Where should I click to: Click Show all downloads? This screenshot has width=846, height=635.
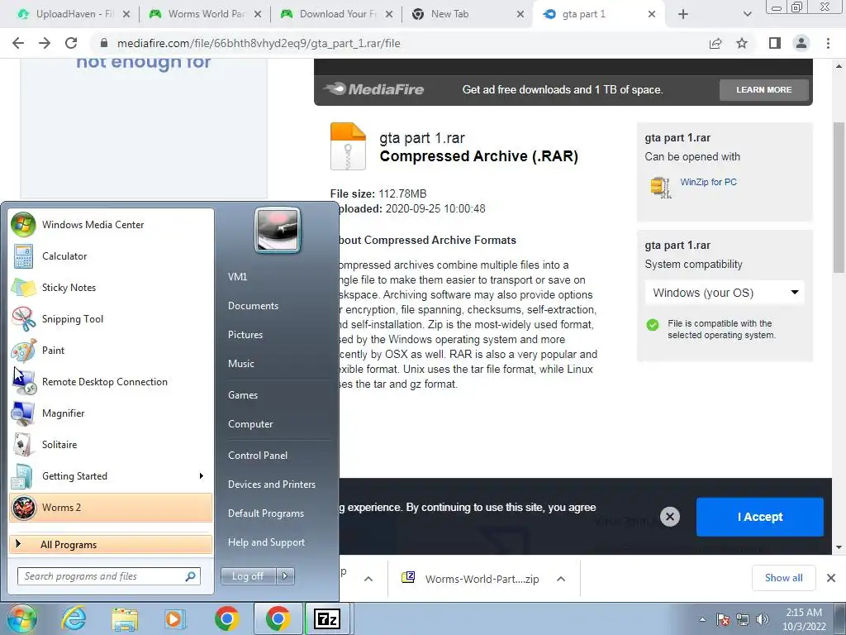(x=783, y=578)
